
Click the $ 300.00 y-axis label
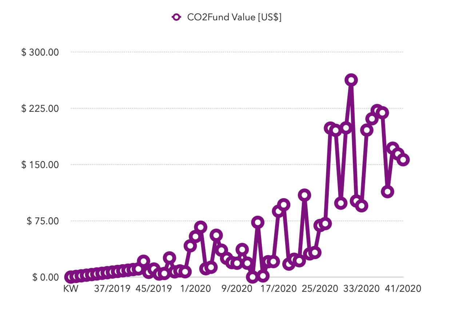40,52
